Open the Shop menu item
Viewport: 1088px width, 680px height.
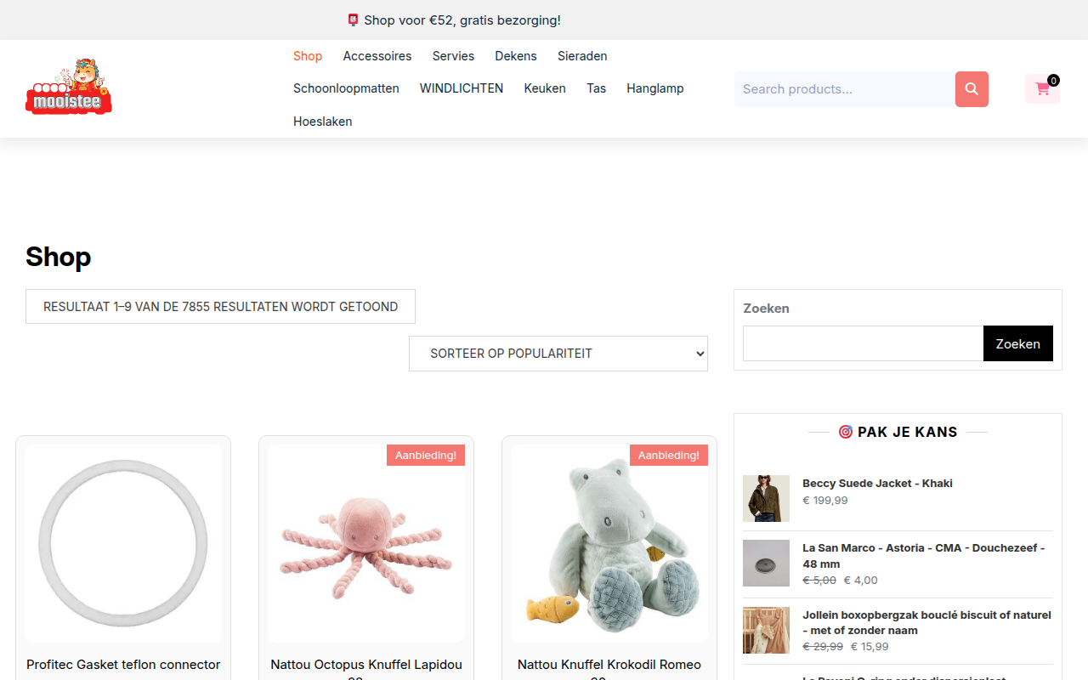pyautogui.click(x=308, y=56)
